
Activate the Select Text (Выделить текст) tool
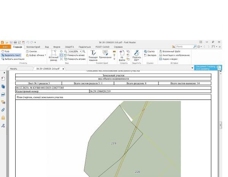pyautogui.click(x=11, y=55)
